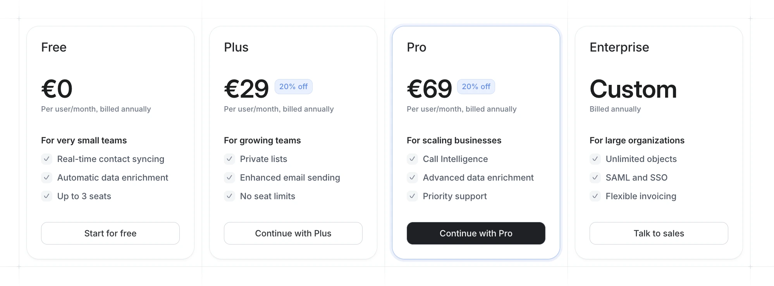The width and height of the screenshot is (774, 286).
Task: Click check icon beside Unlimited objects
Action: pyautogui.click(x=595, y=159)
